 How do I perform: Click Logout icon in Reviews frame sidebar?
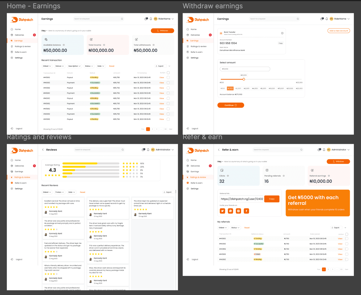point(12,260)
